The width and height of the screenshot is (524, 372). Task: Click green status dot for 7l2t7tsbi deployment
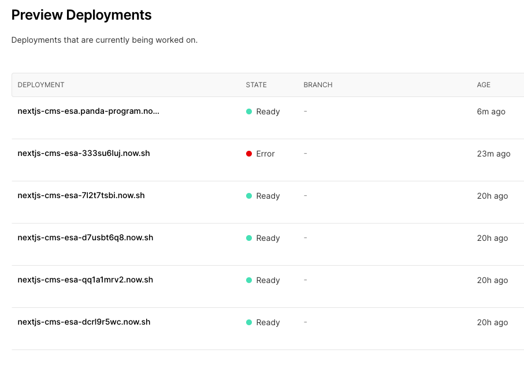(249, 196)
